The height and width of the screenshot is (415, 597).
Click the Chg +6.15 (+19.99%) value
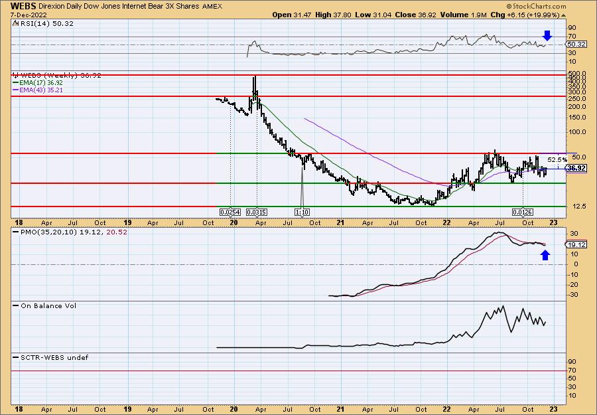coord(525,15)
